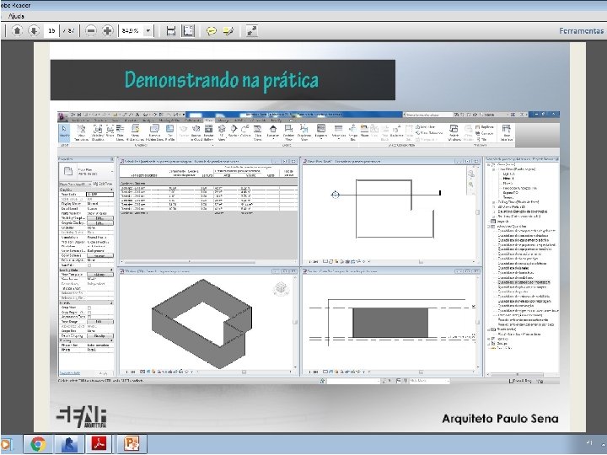Add a sticky note comment
Image resolution: width=607 pixels, height=455 pixels.
click(x=211, y=30)
